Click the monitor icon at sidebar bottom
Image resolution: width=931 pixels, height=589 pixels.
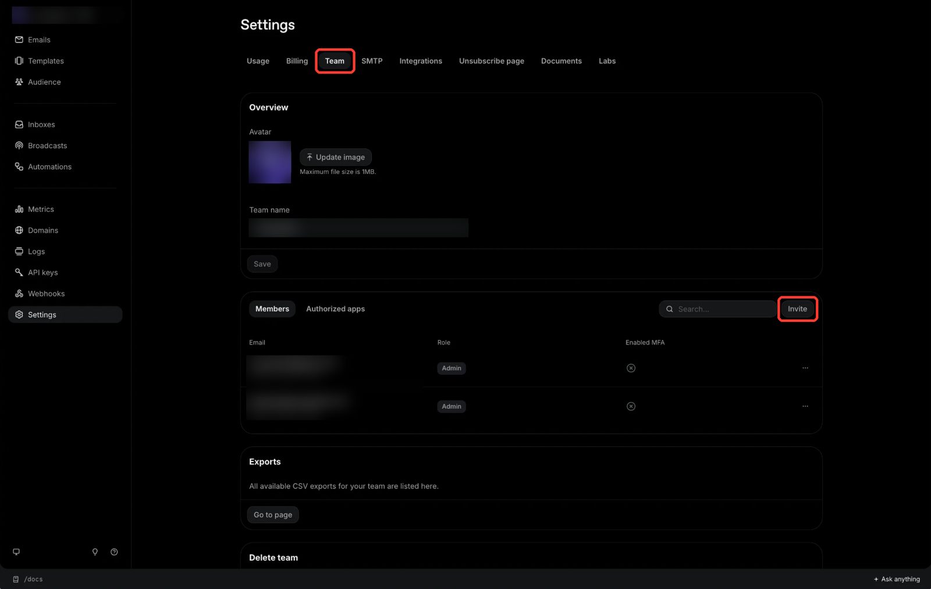(16, 552)
